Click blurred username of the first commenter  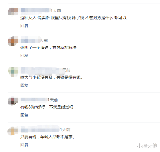(x=35, y=11)
